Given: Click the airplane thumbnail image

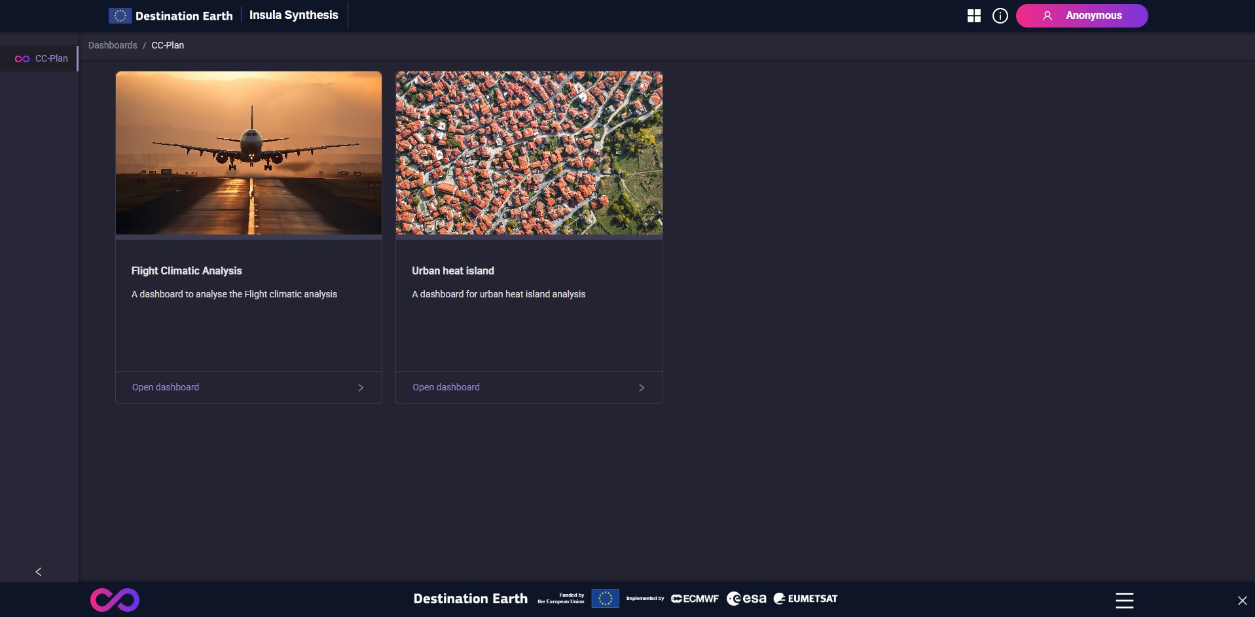Looking at the screenshot, I should [248, 153].
